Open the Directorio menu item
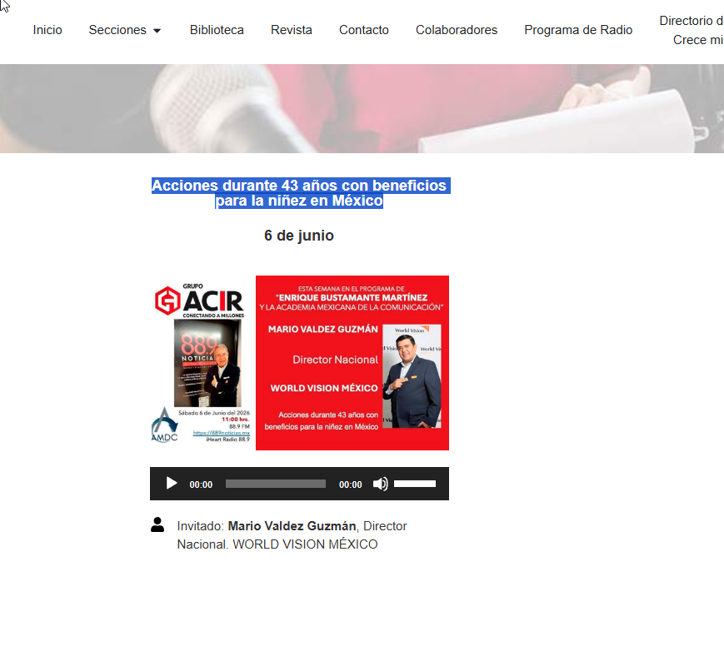The height and width of the screenshot is (661, 724). [x=692, y=30]
